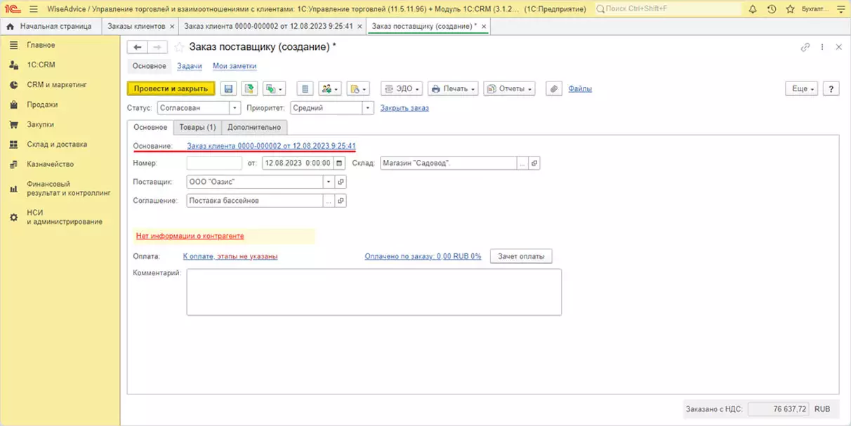Image resolution: width=851 pixels, height=426 pixels.
Task: Click the Закрыть заказ link
Action: (404, 108)
